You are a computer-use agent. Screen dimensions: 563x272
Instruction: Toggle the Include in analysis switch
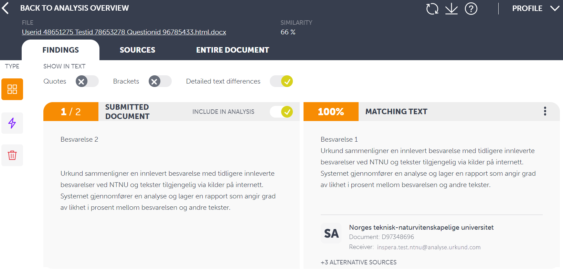(281, 112)
